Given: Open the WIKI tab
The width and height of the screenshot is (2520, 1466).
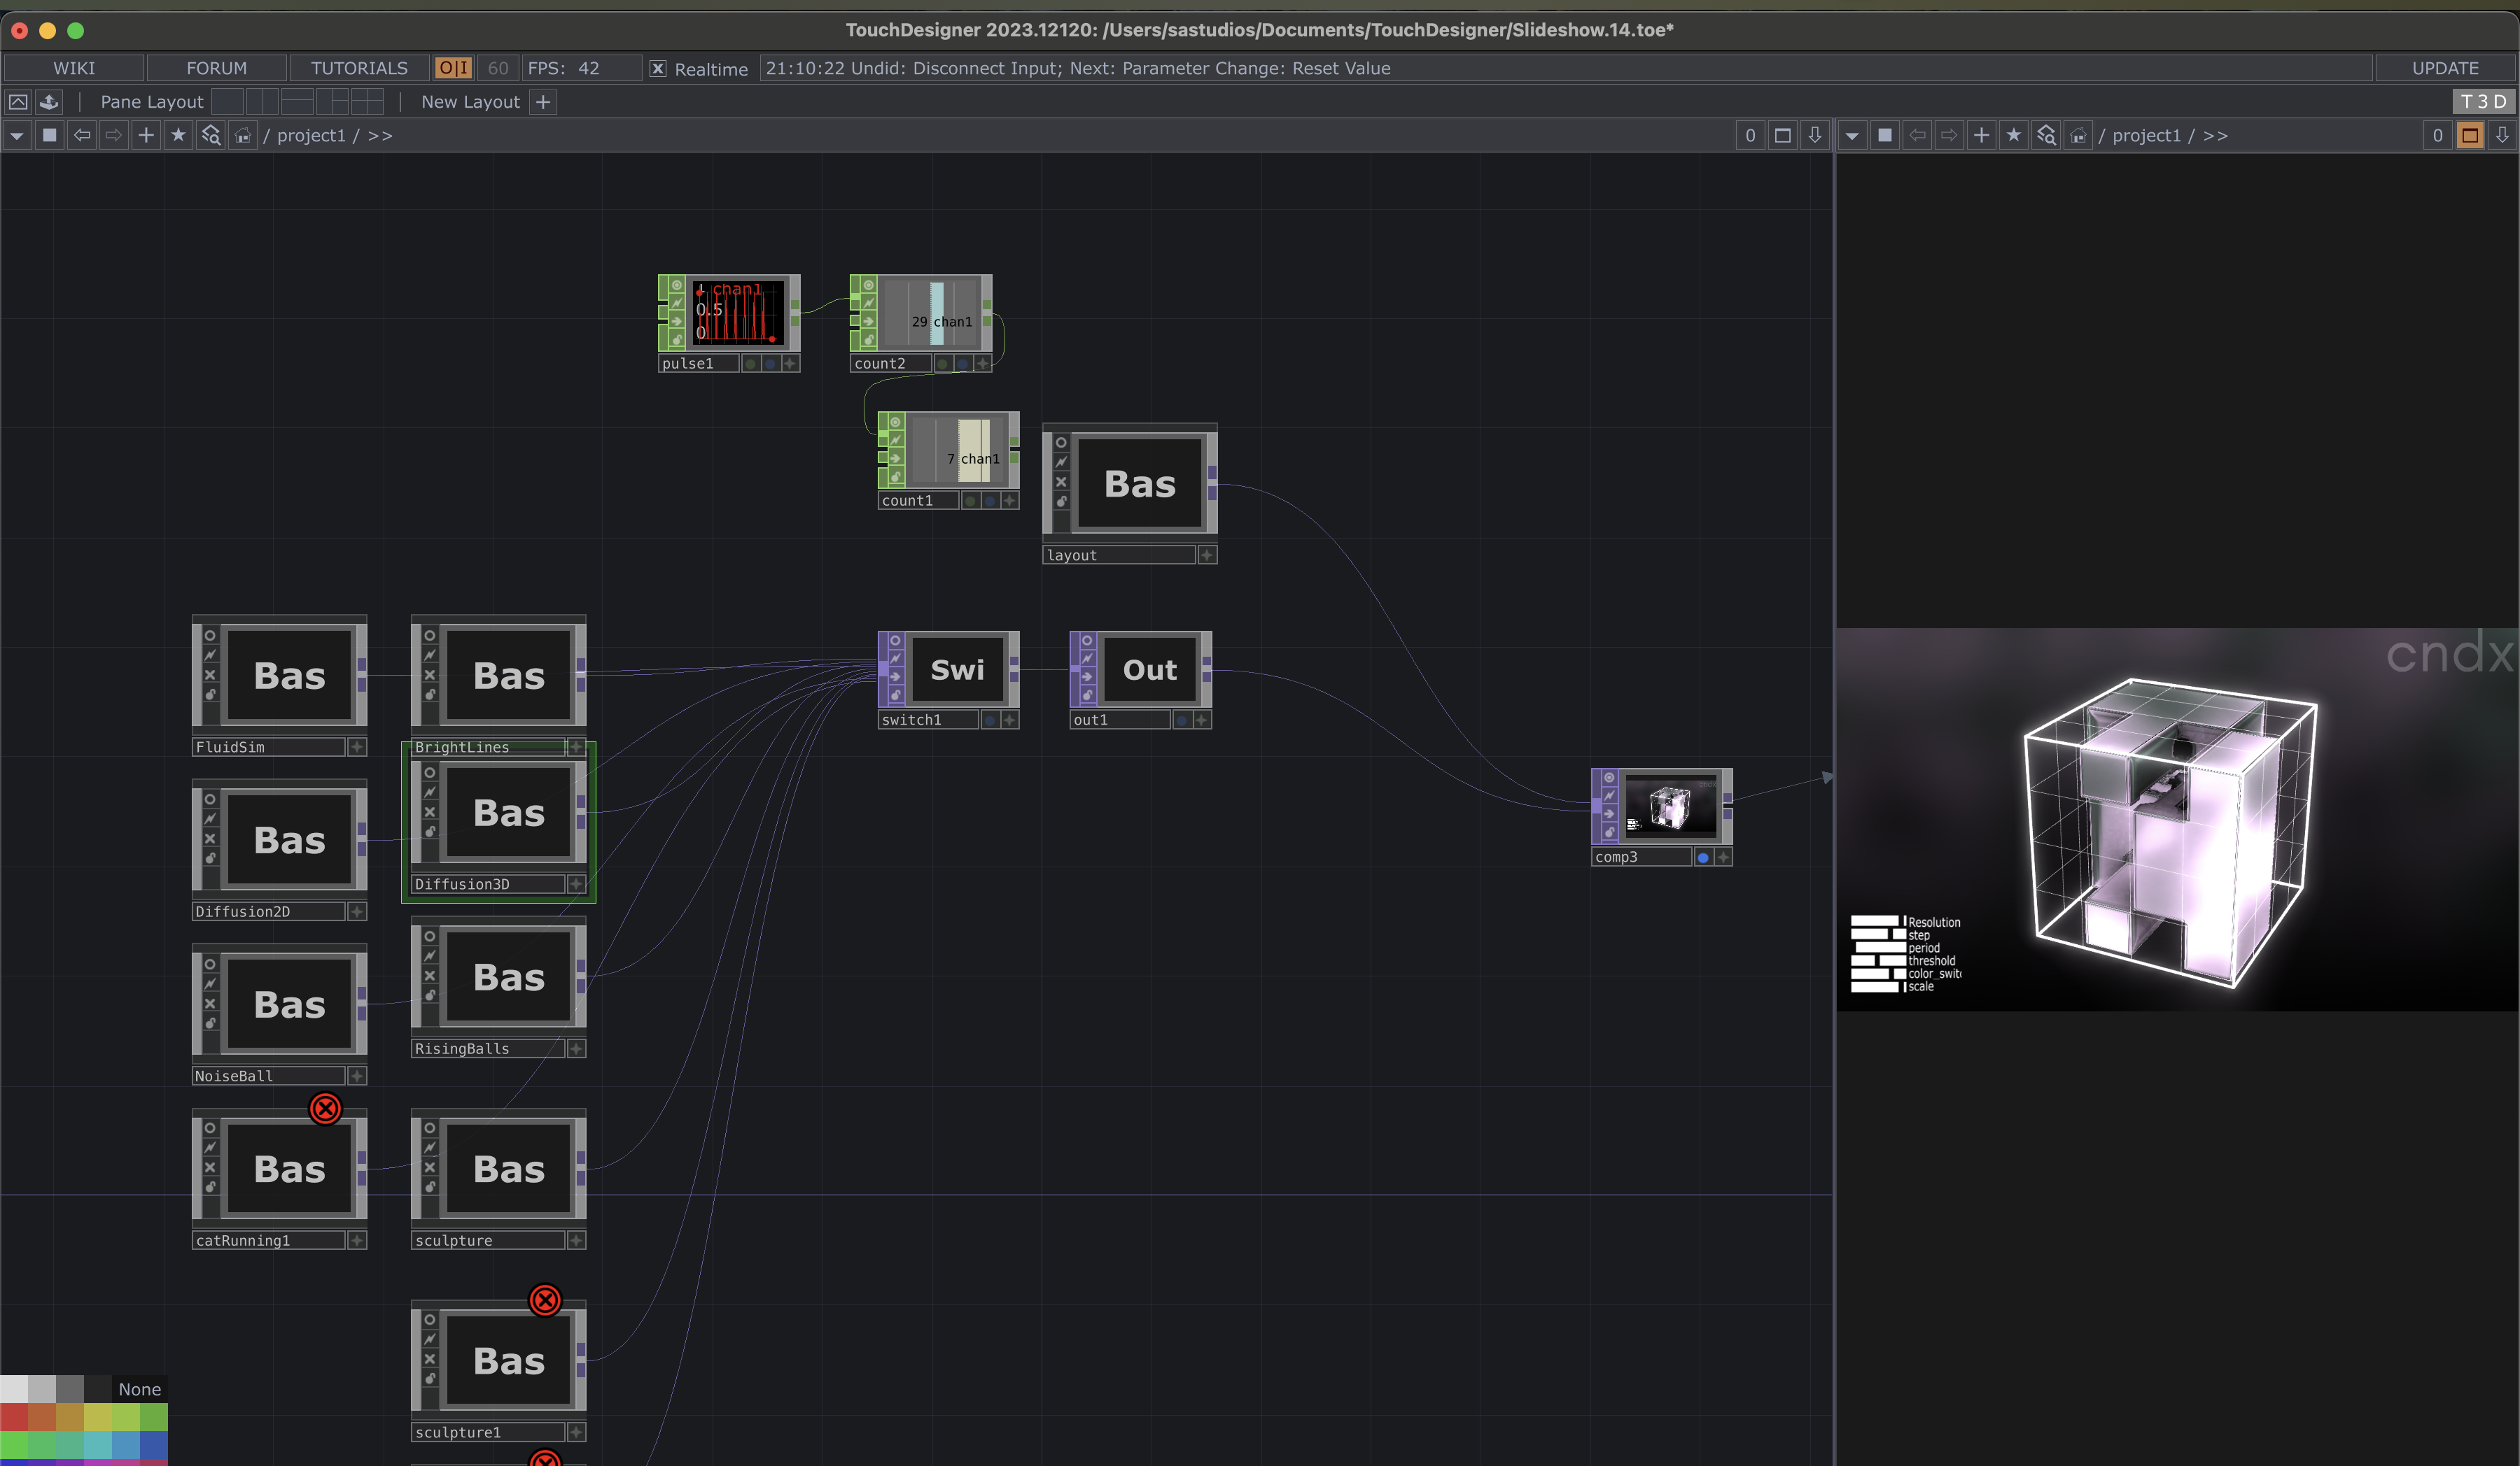Looking at the screenshot, I should pos(74,68).
